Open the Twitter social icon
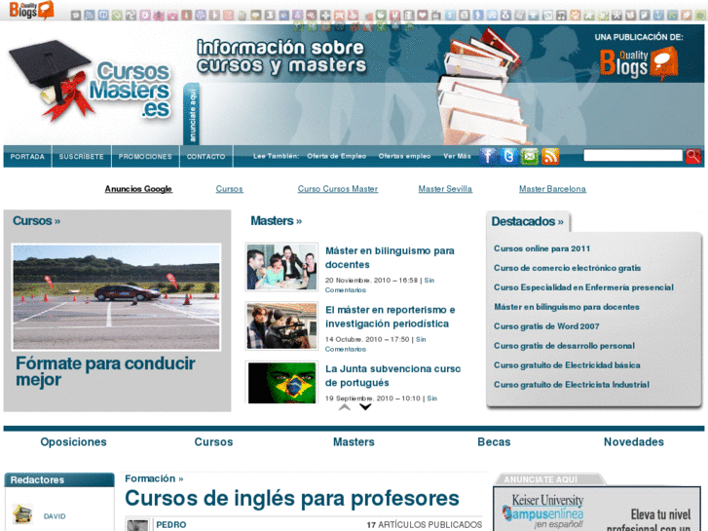Image resolution: width=708 pixels, height=531 pixels. coord(509,156)
